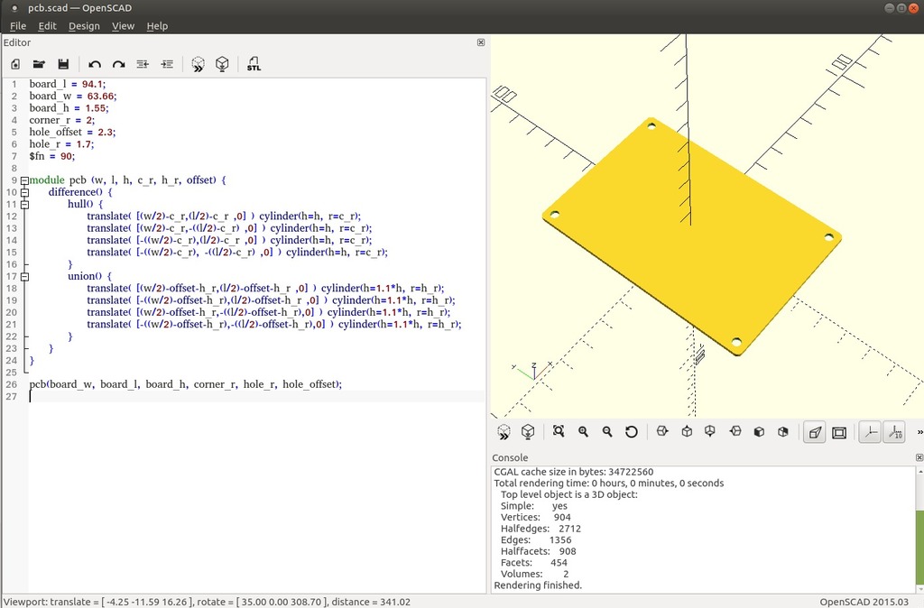
Task: Export the model as STL
Action: [x=254, y=64]
